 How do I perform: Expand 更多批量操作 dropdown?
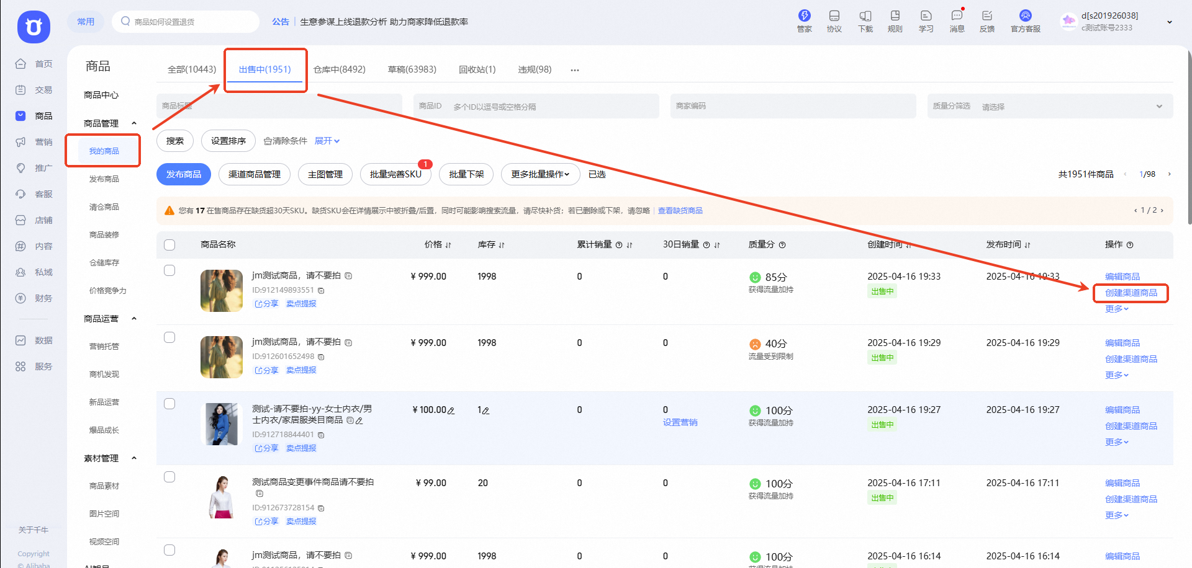[x=540, y=174]
